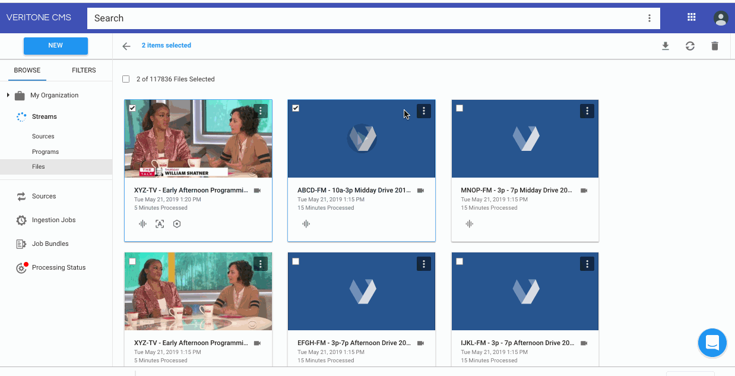This screenshot has width=735, height=376.
Task: Check the MNOP-FM file checkbox
Action: pos(458,108)
